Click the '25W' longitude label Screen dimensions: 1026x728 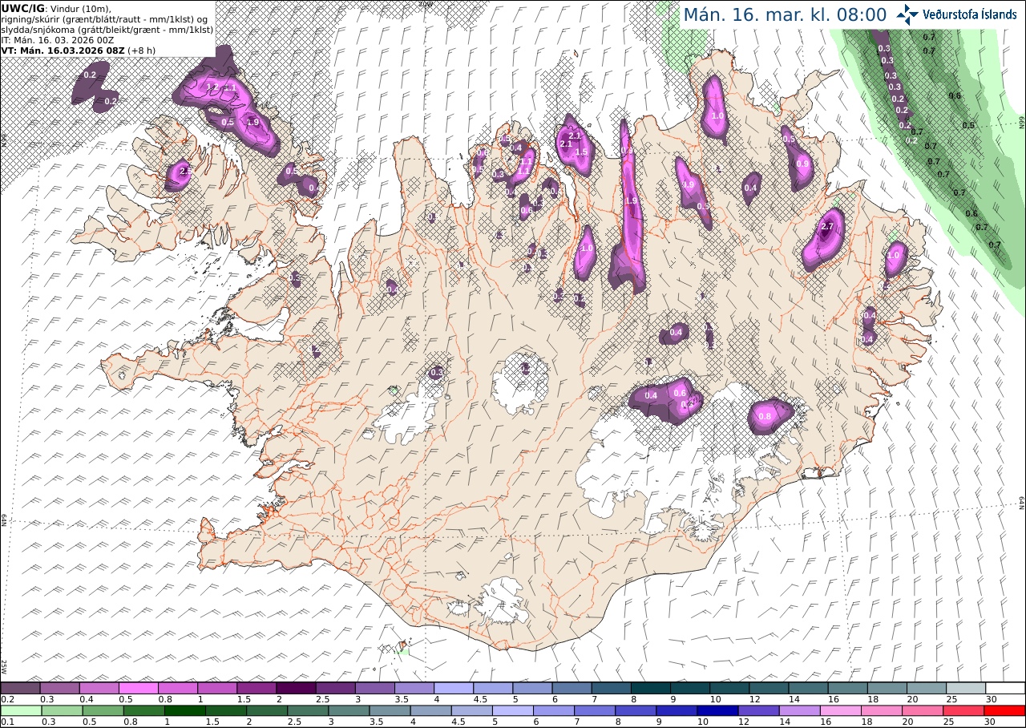click(3, 665)
